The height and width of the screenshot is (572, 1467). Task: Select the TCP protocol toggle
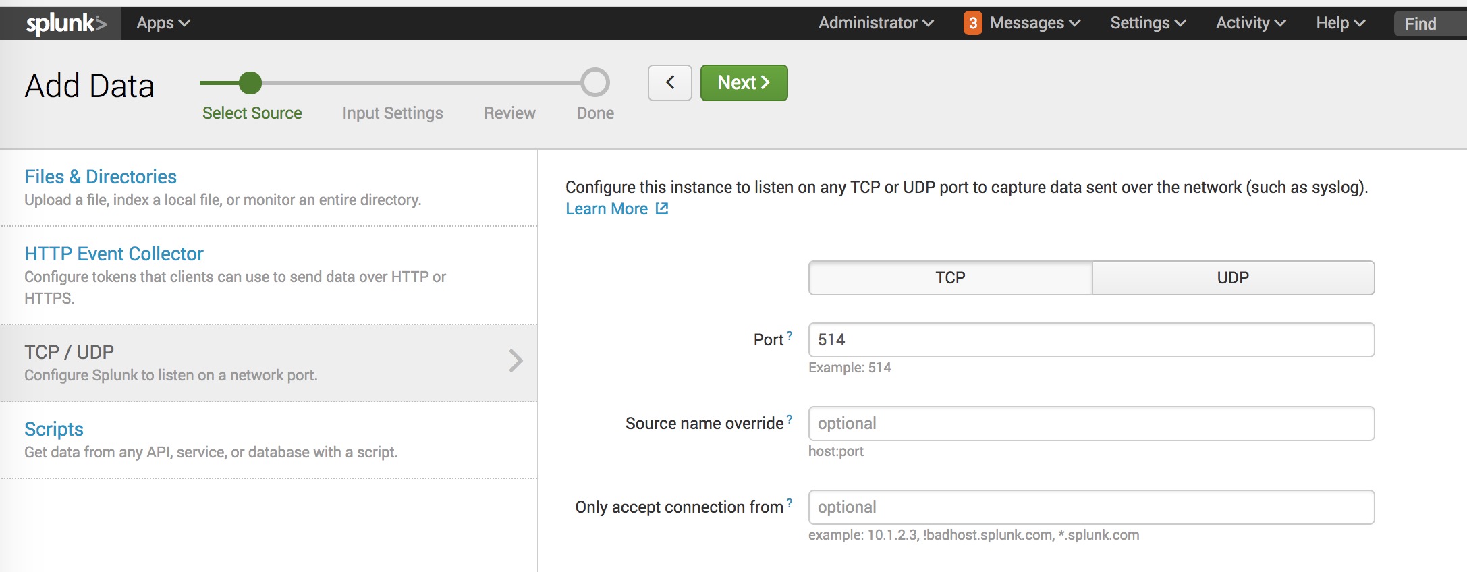[x=950, y=278]
